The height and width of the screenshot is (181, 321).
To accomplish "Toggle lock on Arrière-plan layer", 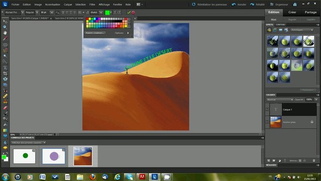I will [x=312, y=122].
